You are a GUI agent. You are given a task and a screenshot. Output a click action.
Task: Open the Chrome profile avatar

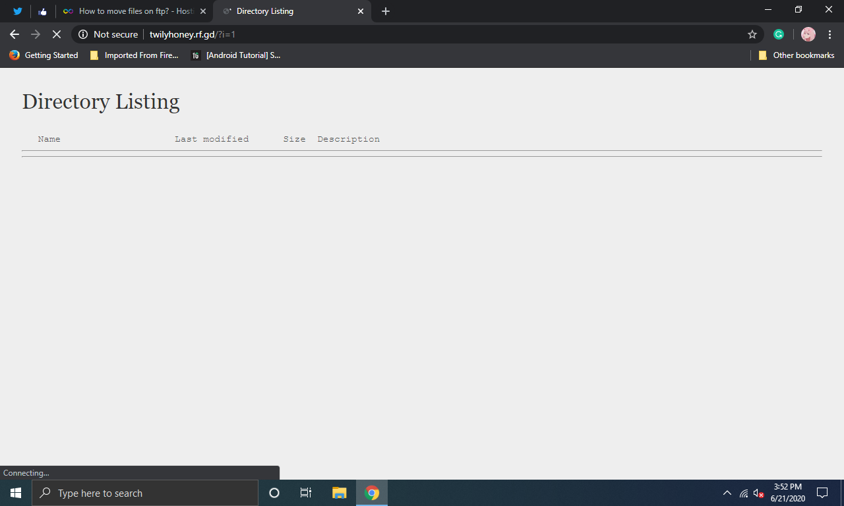tap(808, 34)
